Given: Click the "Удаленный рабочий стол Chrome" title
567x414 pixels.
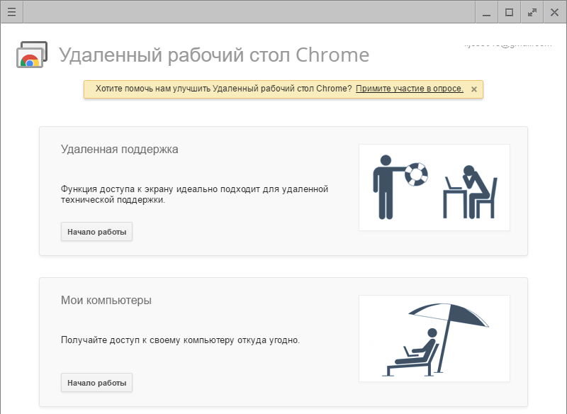Looking at the screenshot, I should pos(213,55).
